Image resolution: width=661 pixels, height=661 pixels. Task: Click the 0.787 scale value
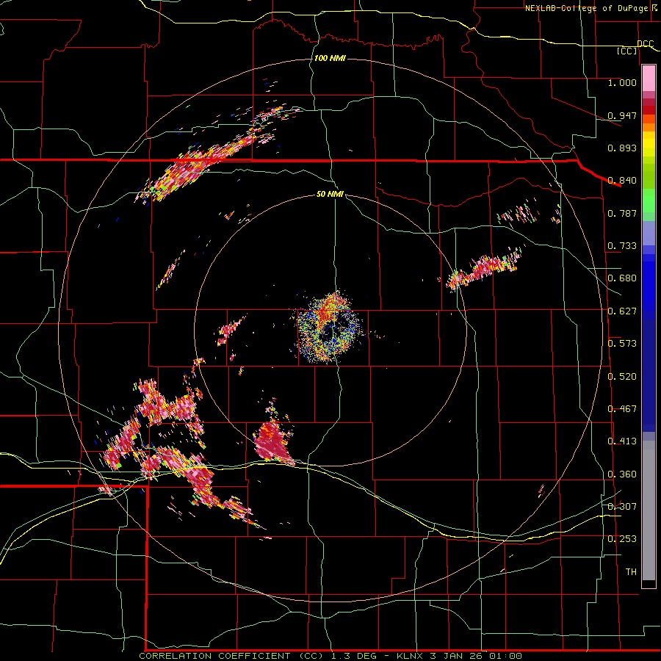pyautogui.click(x=622, y=213)
